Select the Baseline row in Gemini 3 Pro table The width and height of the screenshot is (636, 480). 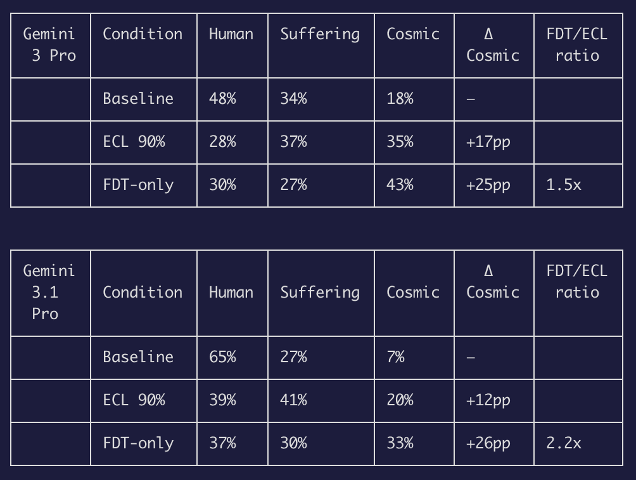(138, 99)
